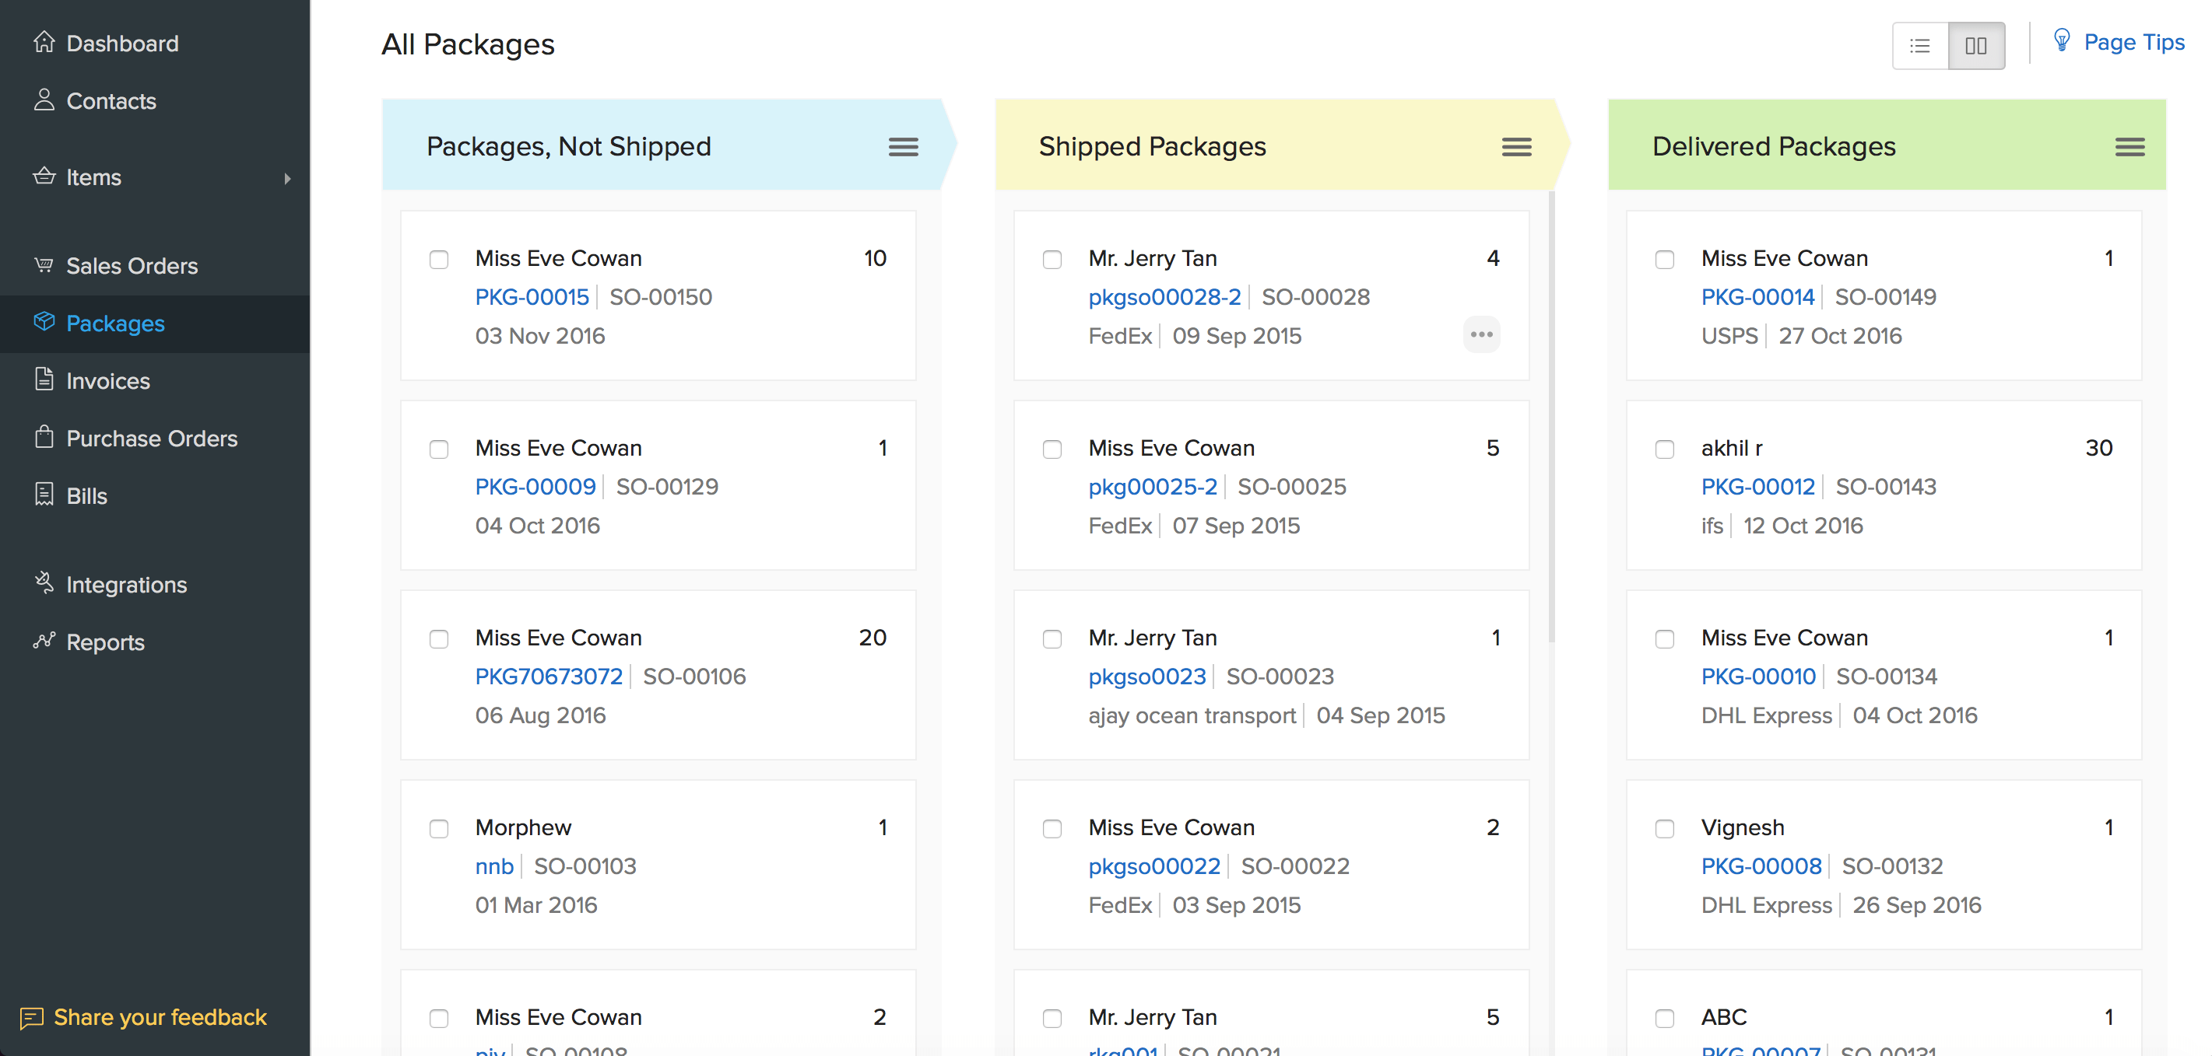This screenshot has height=1056, width=2212.
Task: Click the Dashboard home icon
Action: (x=44, y=42)
